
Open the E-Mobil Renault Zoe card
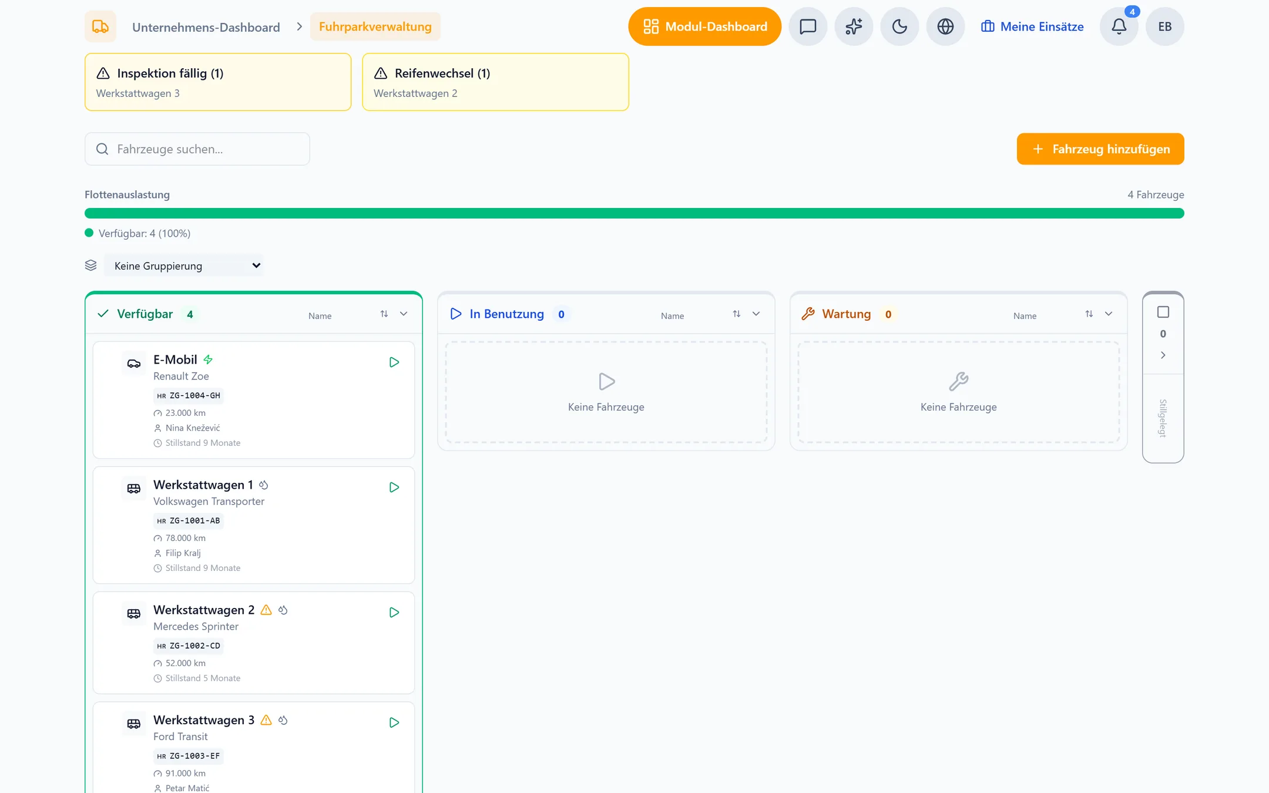[254, 400]
